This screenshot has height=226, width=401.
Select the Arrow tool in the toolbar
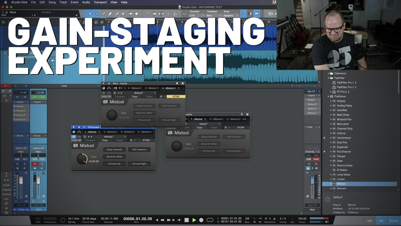[x=90, y=14]
